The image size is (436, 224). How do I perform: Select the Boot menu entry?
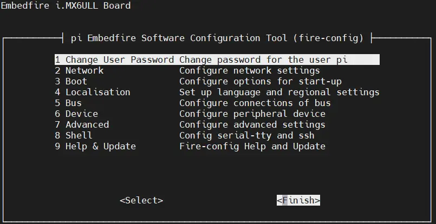point(76,82)
